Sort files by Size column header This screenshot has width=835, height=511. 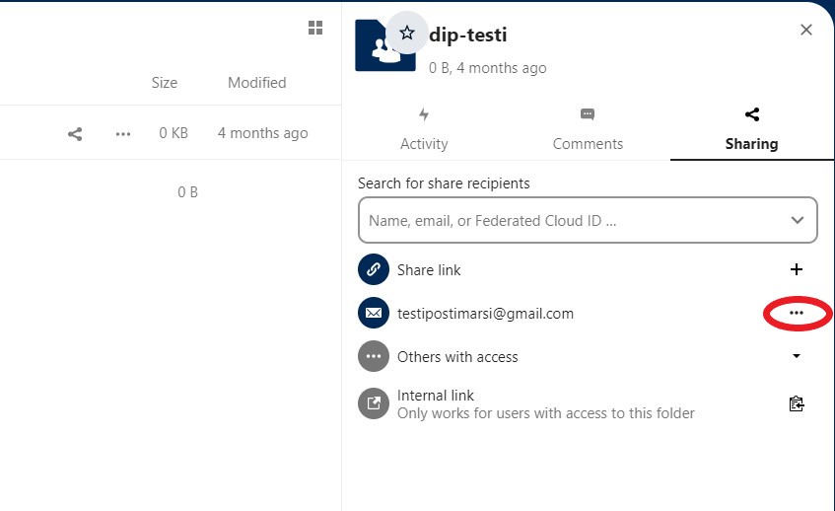click(x=164, y=83)
